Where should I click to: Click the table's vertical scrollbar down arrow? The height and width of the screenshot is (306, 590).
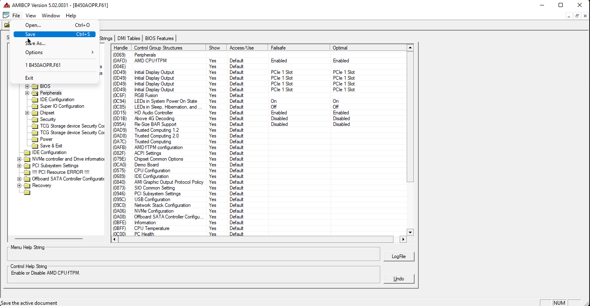410,232
